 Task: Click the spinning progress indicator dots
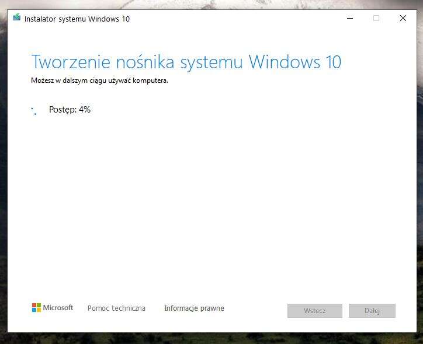coord(34,110)
